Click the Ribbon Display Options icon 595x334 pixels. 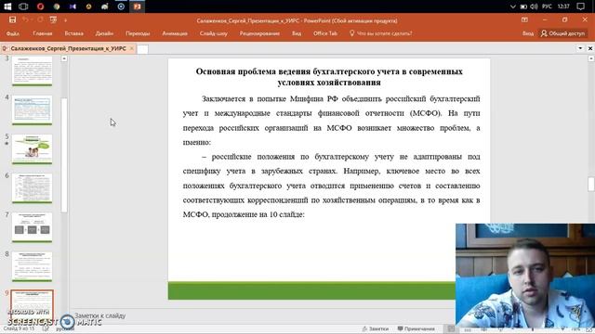click(524, 19)
